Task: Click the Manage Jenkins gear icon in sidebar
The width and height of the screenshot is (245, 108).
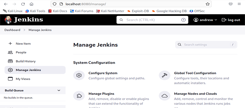Action: [x=10, y=70]
